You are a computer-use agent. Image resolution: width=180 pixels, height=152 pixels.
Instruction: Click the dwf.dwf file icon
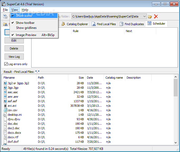[x=5, y=141]
